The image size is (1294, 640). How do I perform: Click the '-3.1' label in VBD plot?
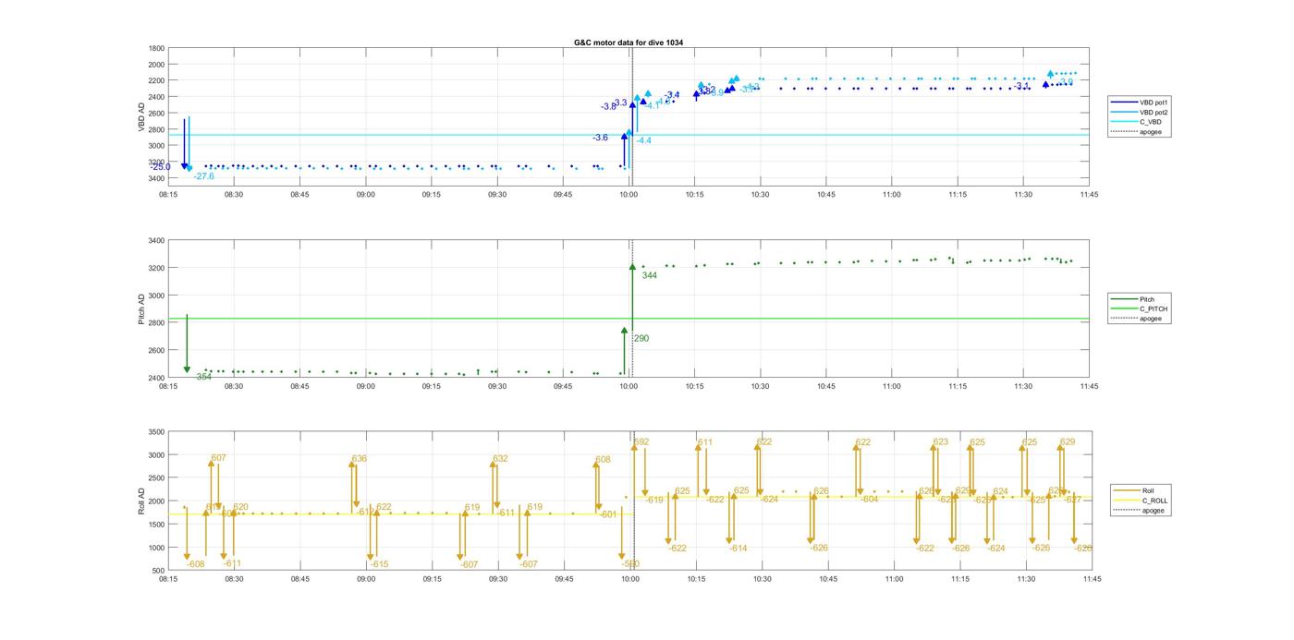click(1021, 86)
